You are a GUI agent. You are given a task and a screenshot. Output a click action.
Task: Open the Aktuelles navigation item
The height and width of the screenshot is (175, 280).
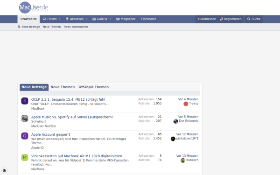[x=75, y=19]
